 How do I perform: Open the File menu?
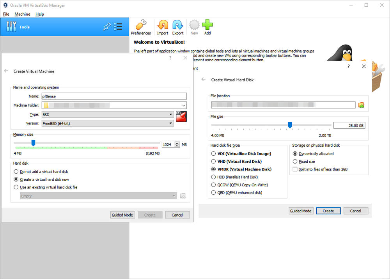pos(6,14)
